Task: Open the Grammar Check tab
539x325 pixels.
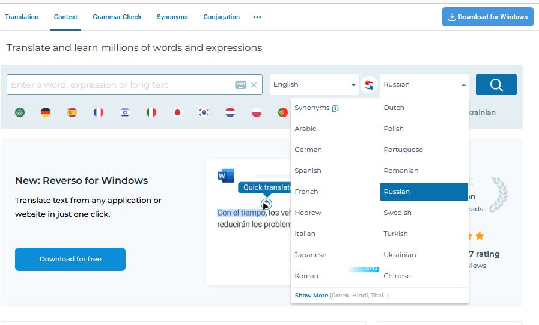Action: click(117, 17)
